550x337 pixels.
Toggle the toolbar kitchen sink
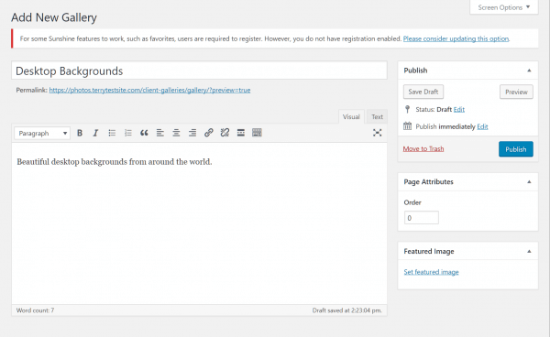tap(257, 133)
